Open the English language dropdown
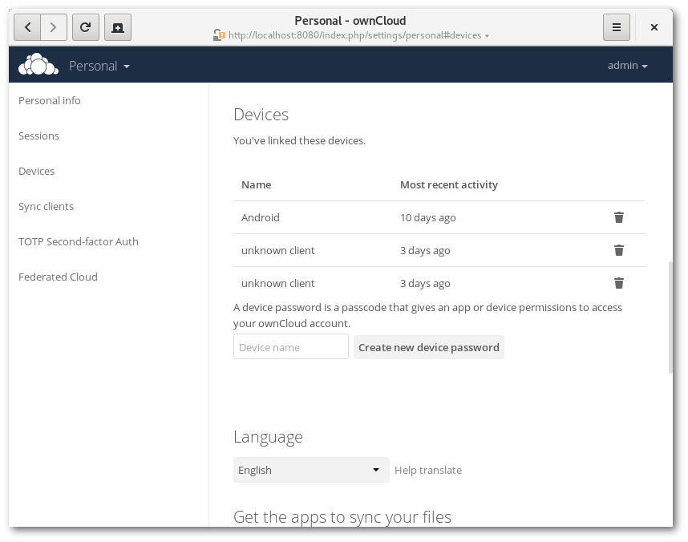Image resolution: width=688 pixels, height=542 pixels. click(311, 470)
